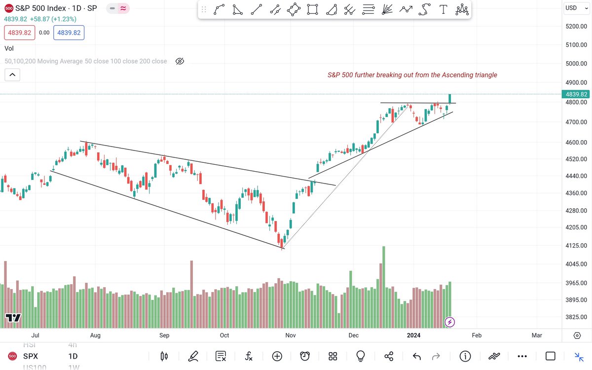592x370 pixels.
Task: Click the plus circle to add symbol
Action: click(277, 356)
